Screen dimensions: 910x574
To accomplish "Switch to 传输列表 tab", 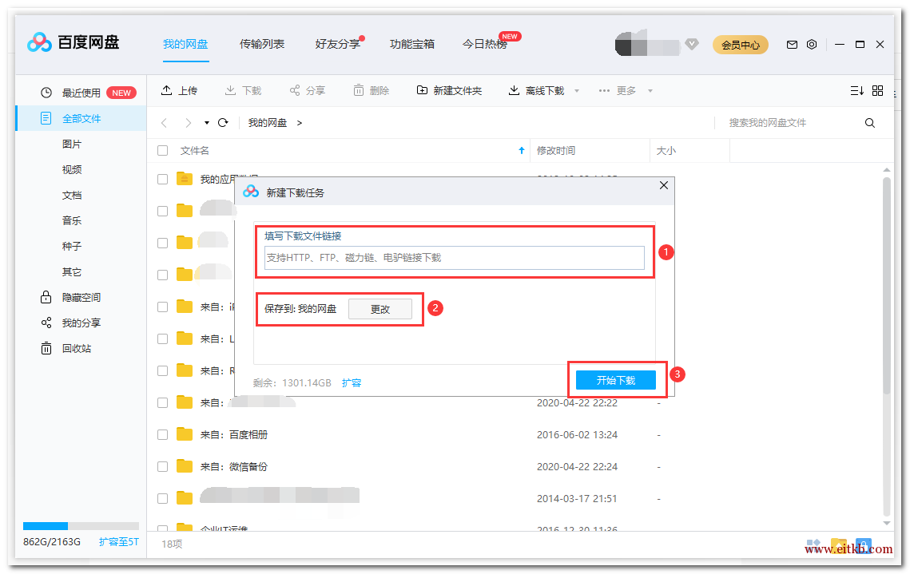I will pos(262,44).
